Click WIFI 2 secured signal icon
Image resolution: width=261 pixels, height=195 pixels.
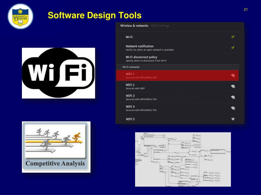[x=233, y=86]
